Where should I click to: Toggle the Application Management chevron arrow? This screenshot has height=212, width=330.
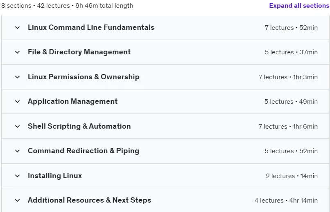(18, 102)
